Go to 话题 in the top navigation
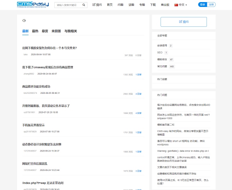 pos(131,5)
